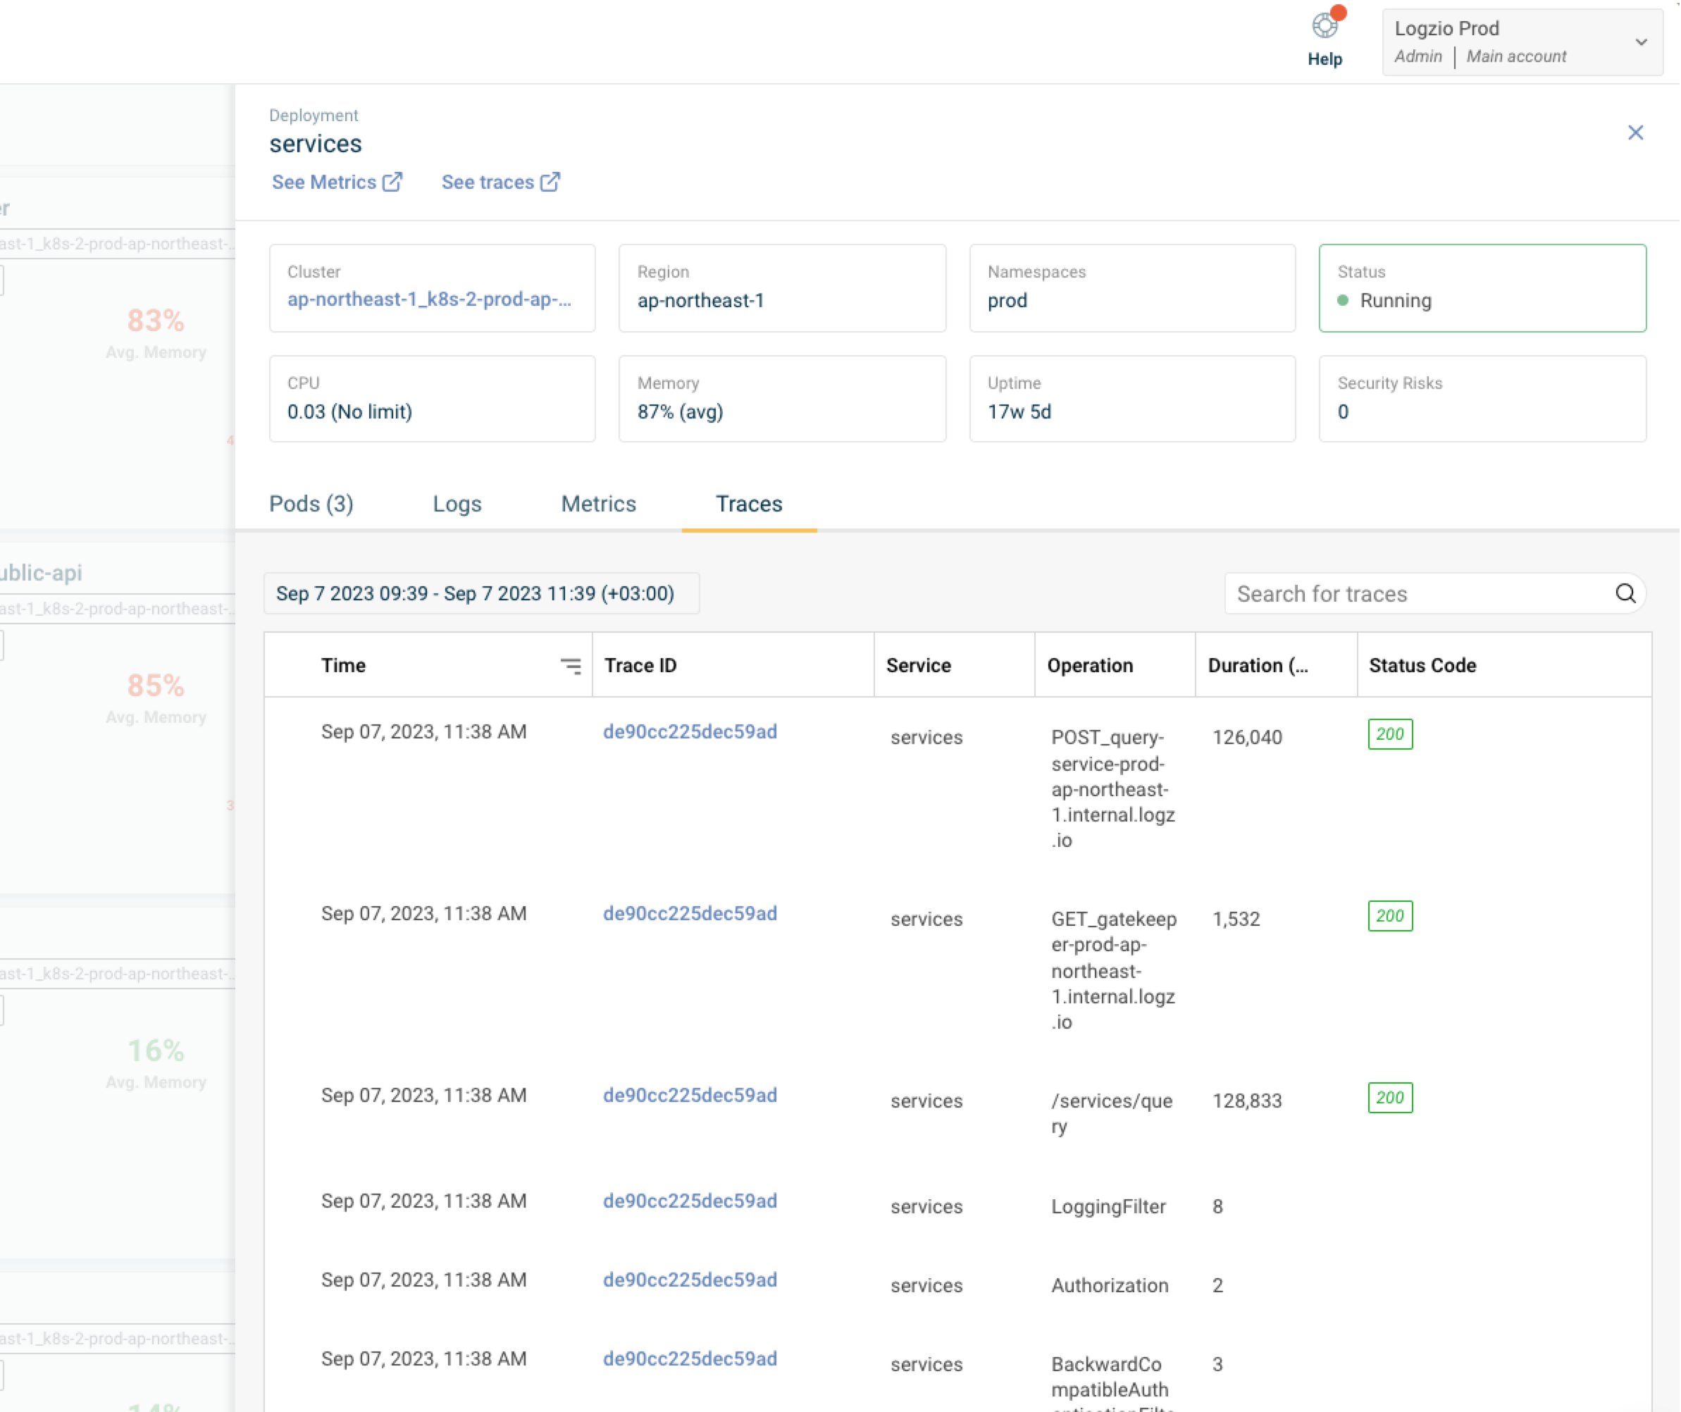Click the Logs tab to view logs
This screenshot has height=1412, width=1681.
click(457, 503)
